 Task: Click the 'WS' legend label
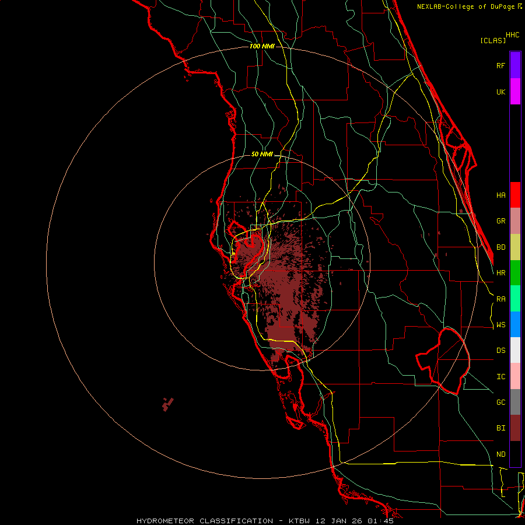click(x=501, y=324)
